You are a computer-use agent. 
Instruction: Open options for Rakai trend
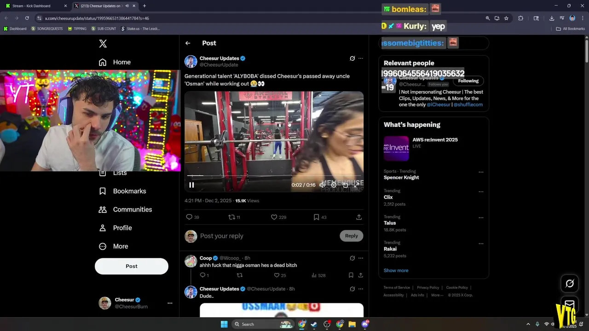coord(481,244)
